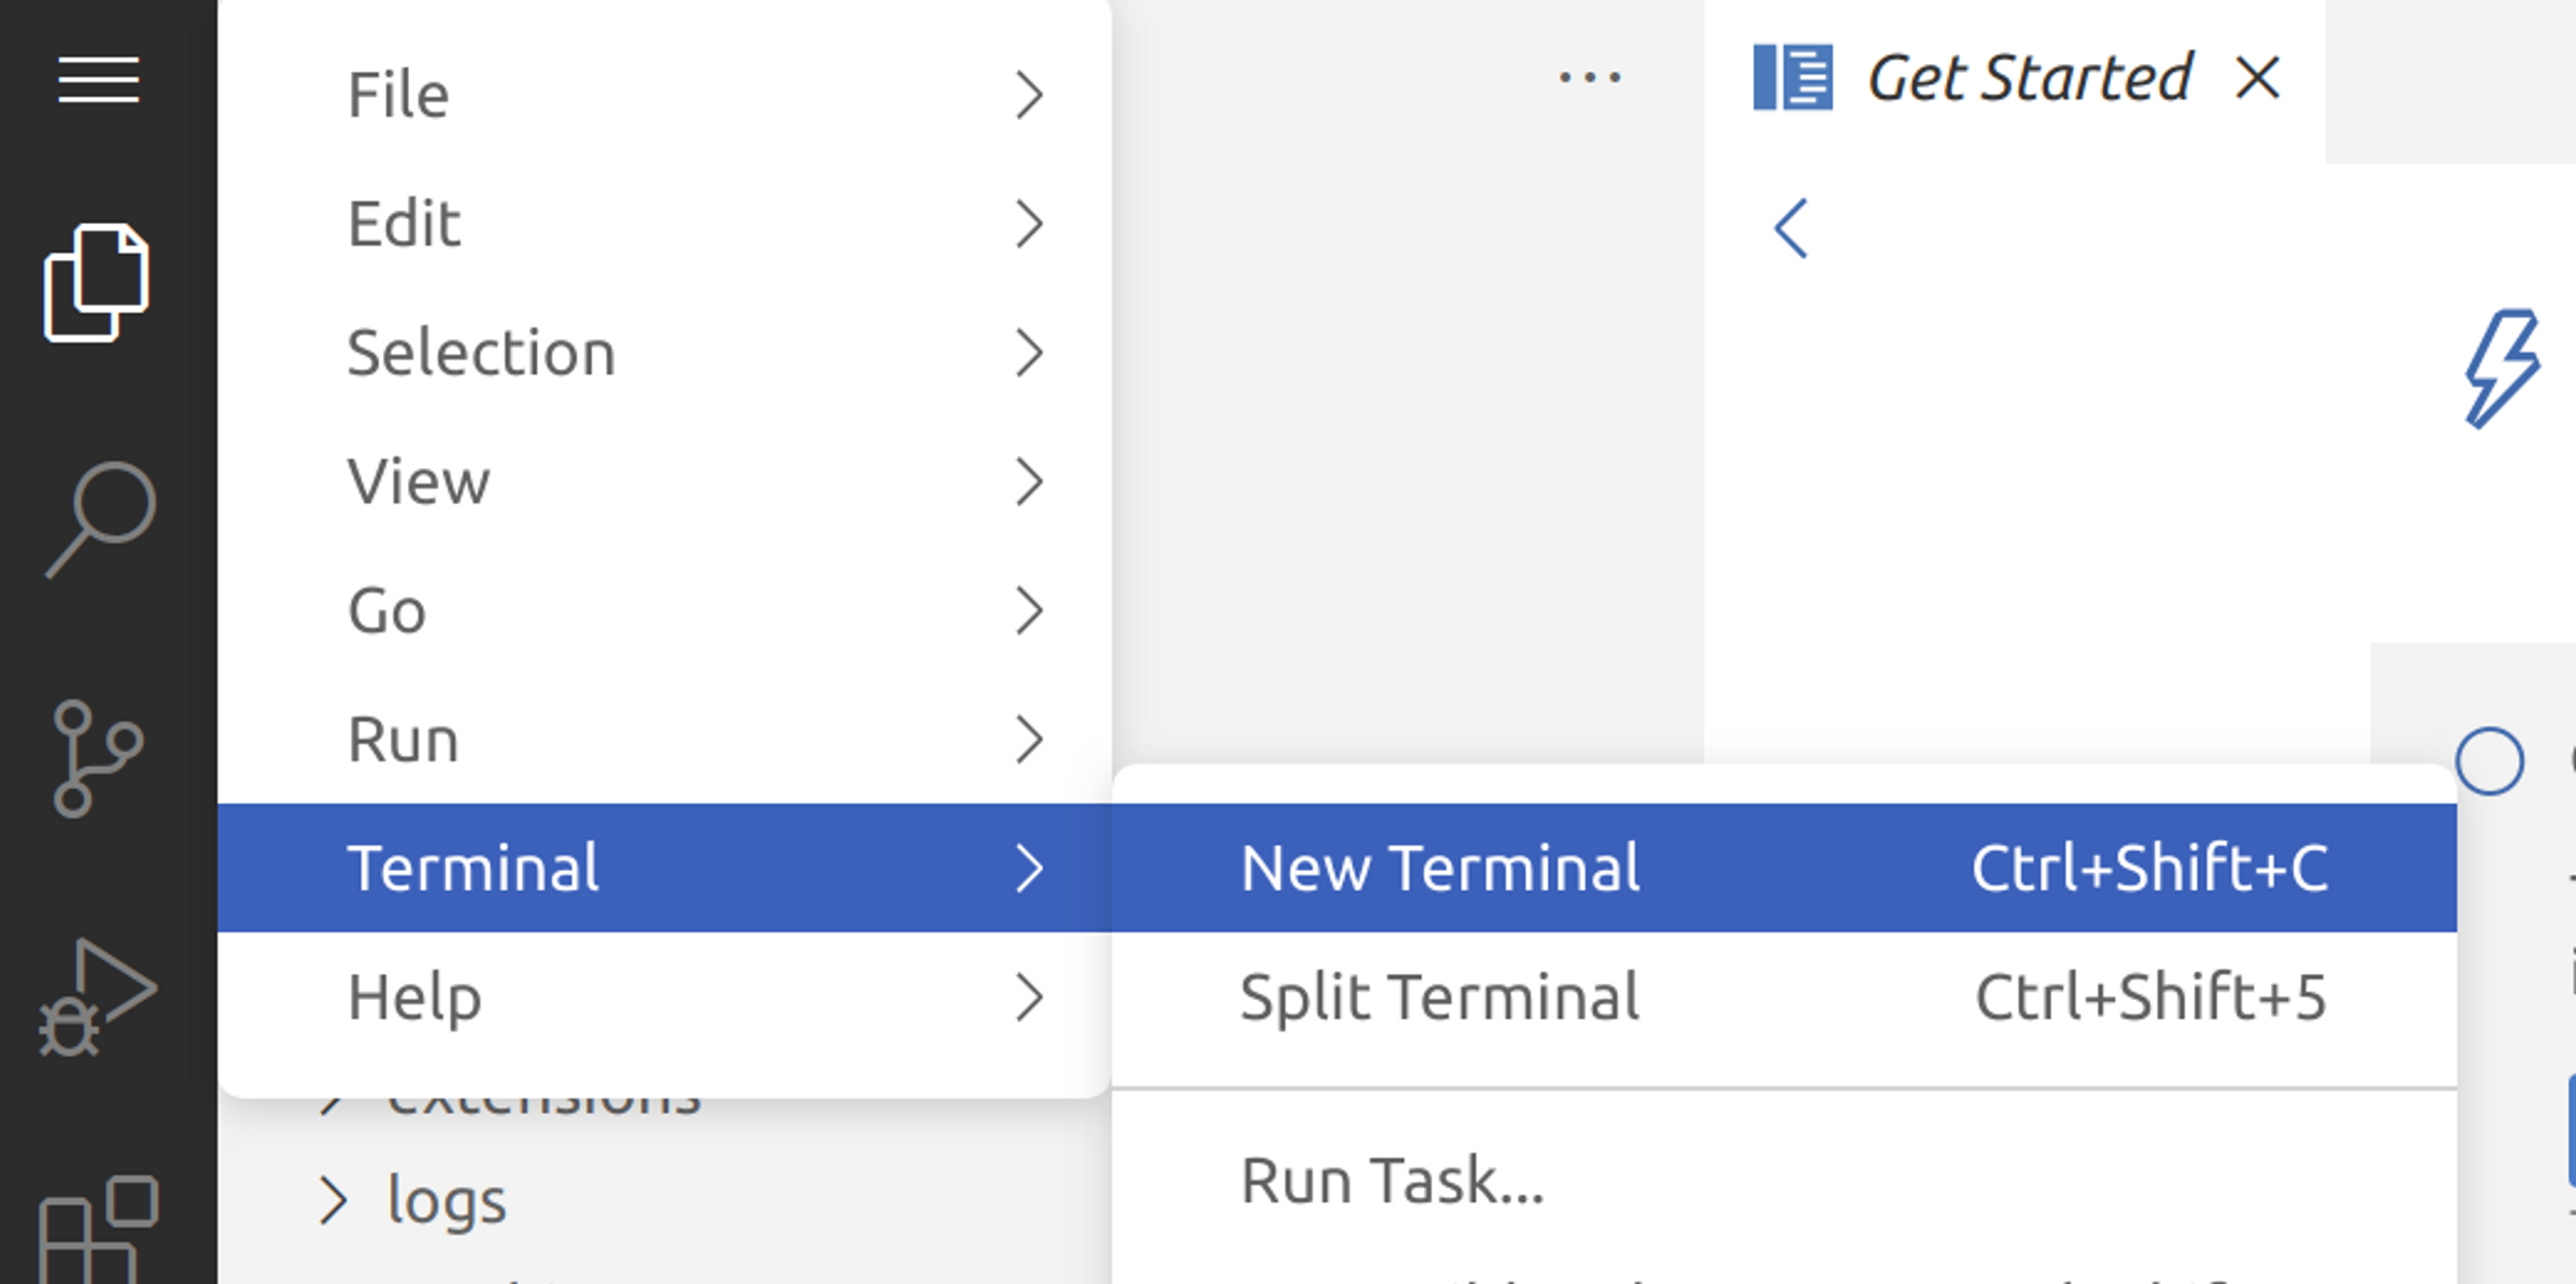Open the hamburger application menu
Image resolution: width=2576 pixels, height=1284 pixels.
(x=98, y=79)
